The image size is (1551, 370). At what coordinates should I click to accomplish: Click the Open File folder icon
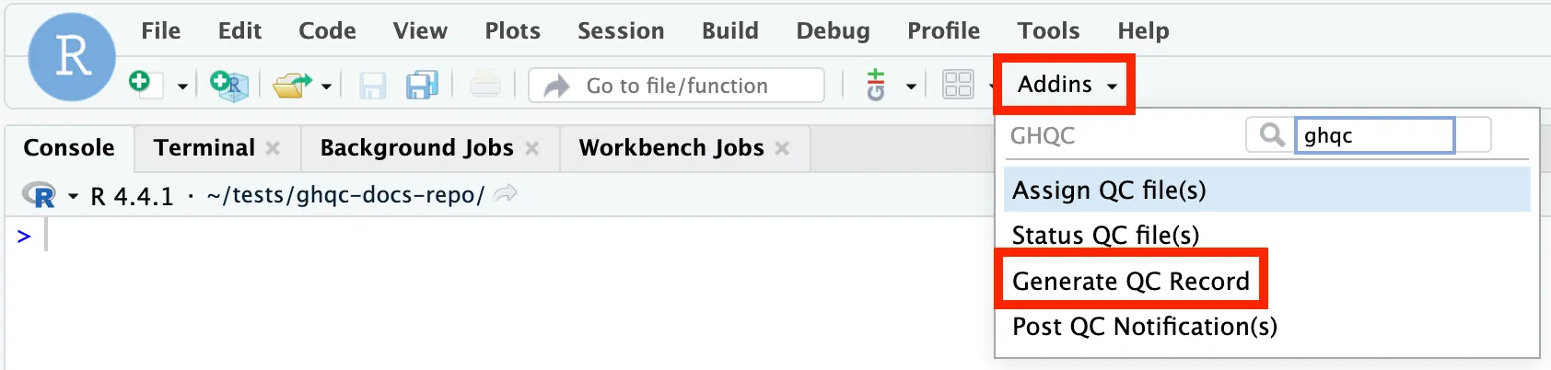click(293, 86)
